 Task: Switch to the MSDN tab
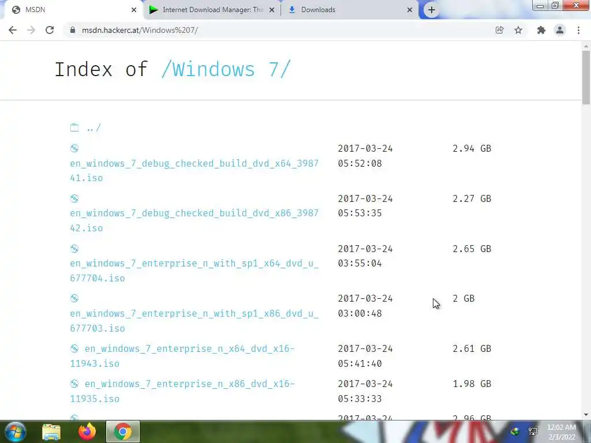(x=72, y=10)
